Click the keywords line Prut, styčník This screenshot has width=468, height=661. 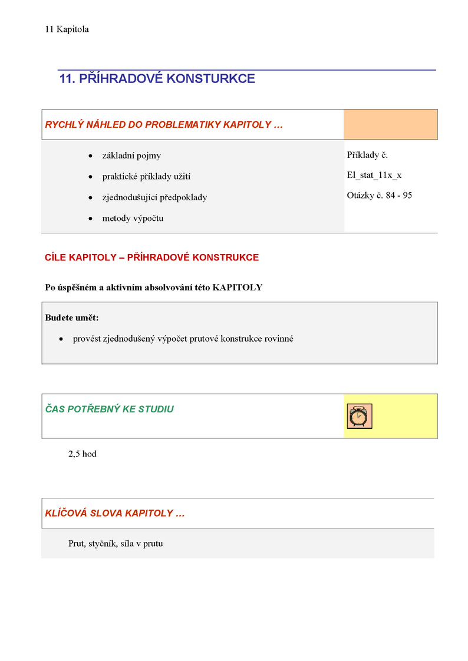pyautogui.click(x=116, y=544)
